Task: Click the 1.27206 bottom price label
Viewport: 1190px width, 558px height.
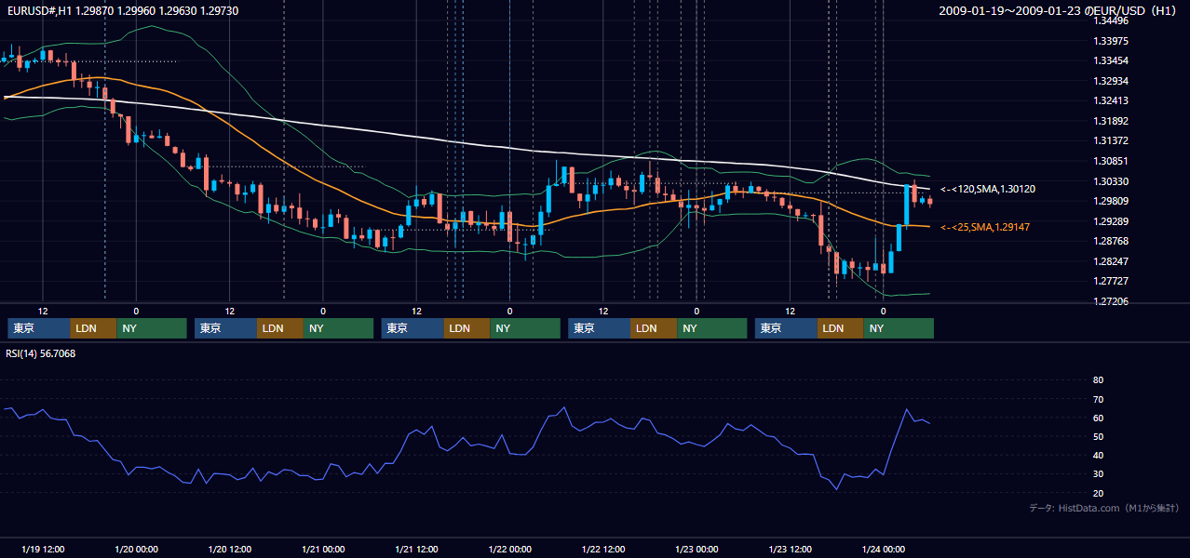Action: point(1111,301)
